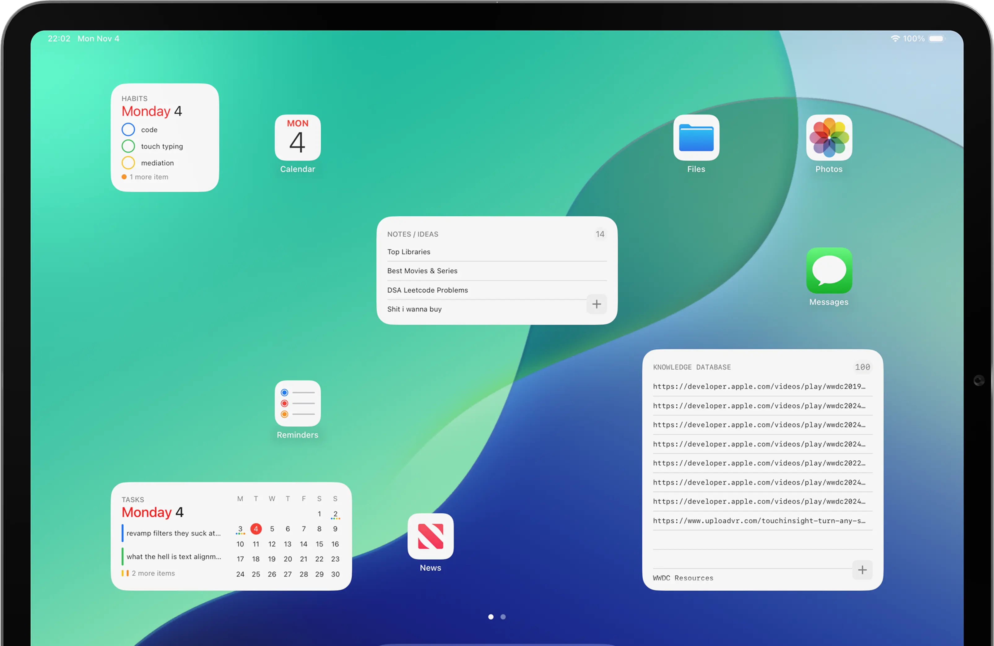994x646 pixels.
Task: Check off the 'code' habit circle
Action: coord(128,129)
